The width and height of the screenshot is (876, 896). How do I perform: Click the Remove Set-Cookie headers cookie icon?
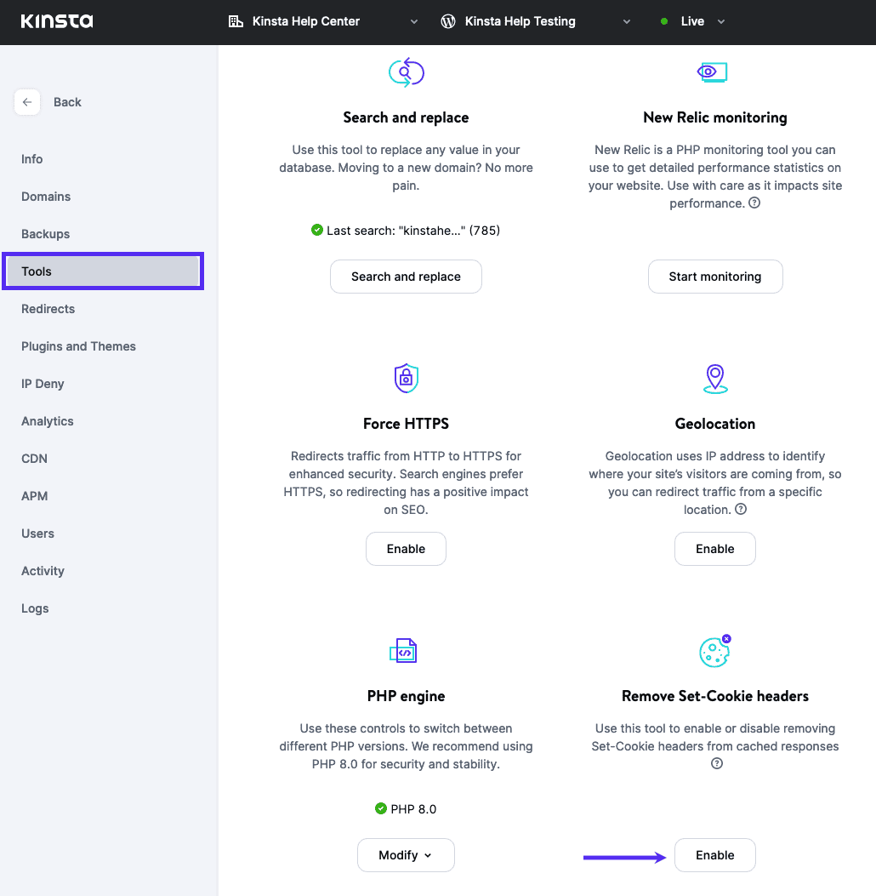pos(714,650)
